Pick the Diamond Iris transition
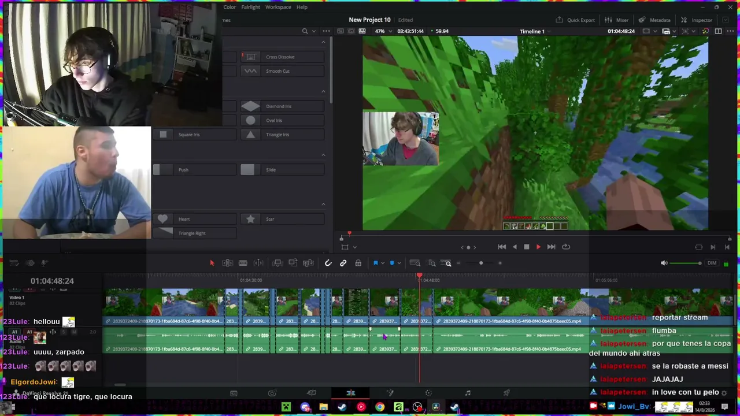 (x=282, y=106)
